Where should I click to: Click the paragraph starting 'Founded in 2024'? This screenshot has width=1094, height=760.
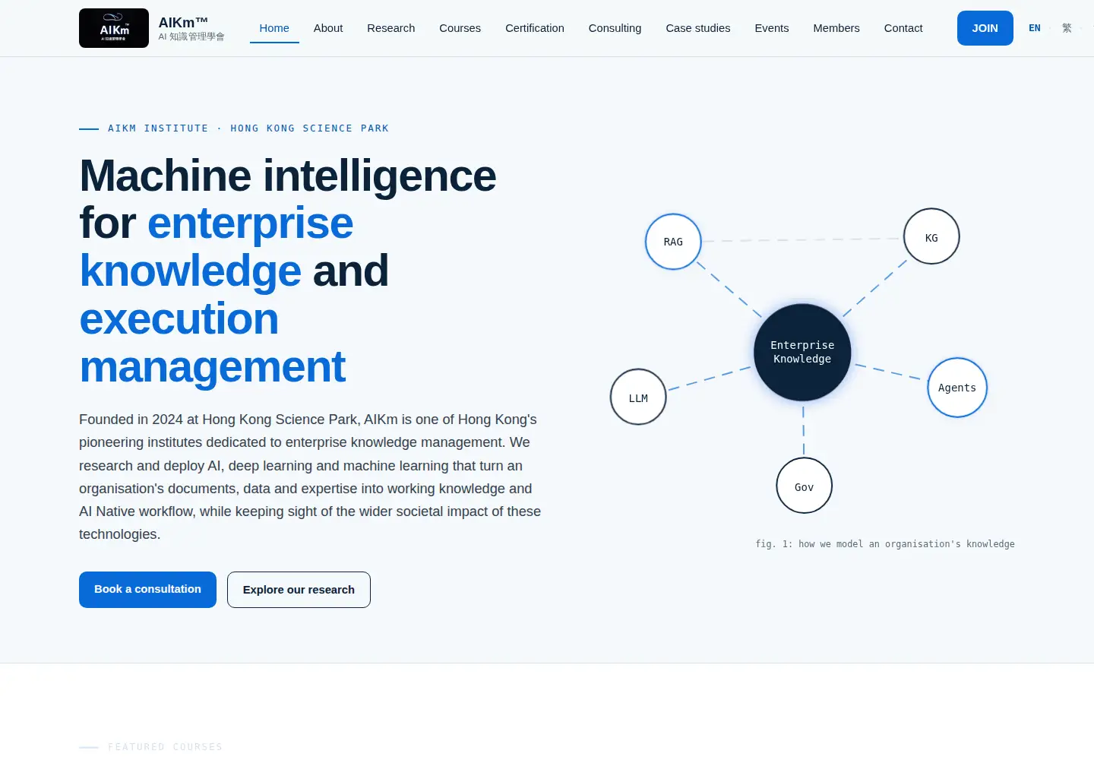[310, 477]
